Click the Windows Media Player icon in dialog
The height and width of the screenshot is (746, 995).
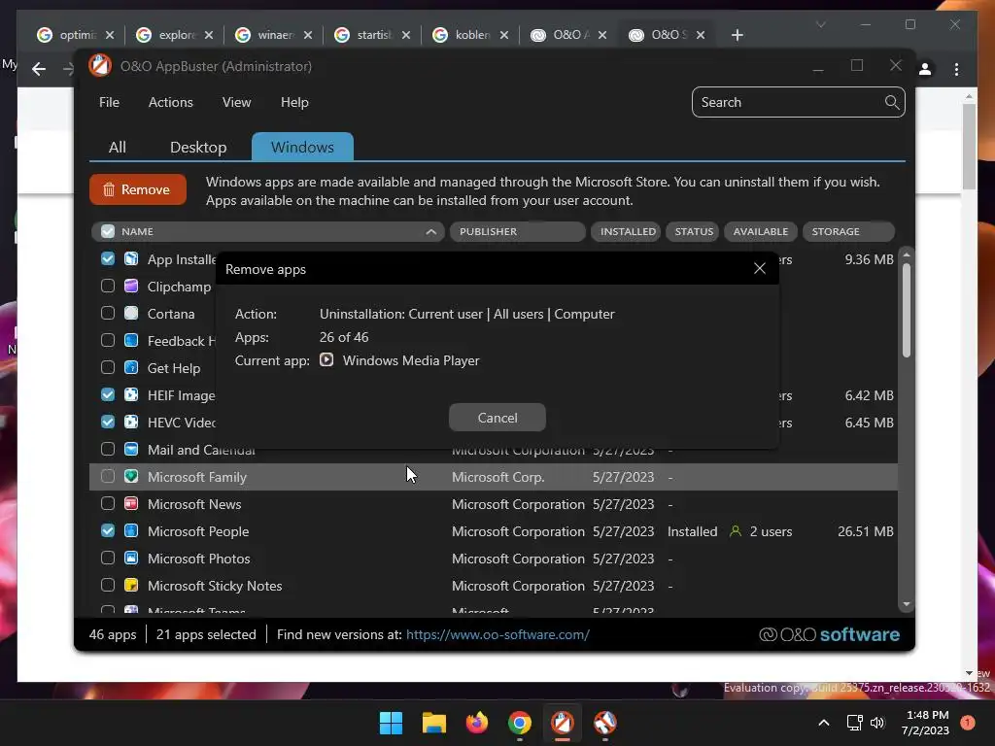pyautogui.click(x=326, y=360)
